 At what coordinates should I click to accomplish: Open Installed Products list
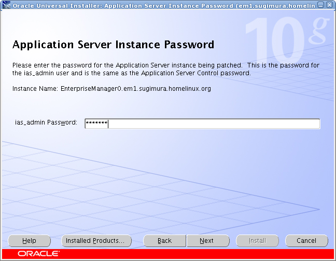click(x=96, y=241)
